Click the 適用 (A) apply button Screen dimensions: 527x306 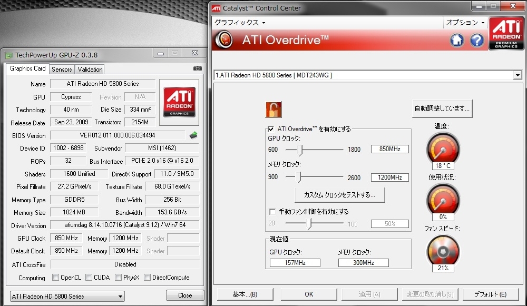tap(369, 294)
